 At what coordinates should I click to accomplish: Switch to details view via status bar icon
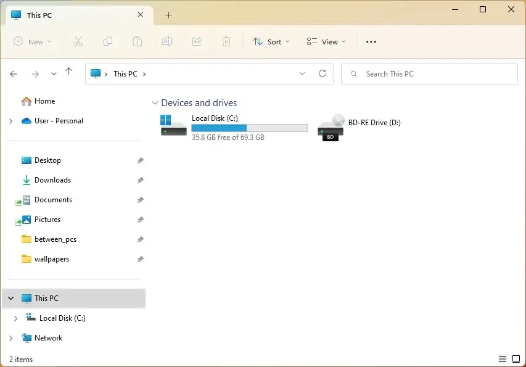tap(502, 358)
